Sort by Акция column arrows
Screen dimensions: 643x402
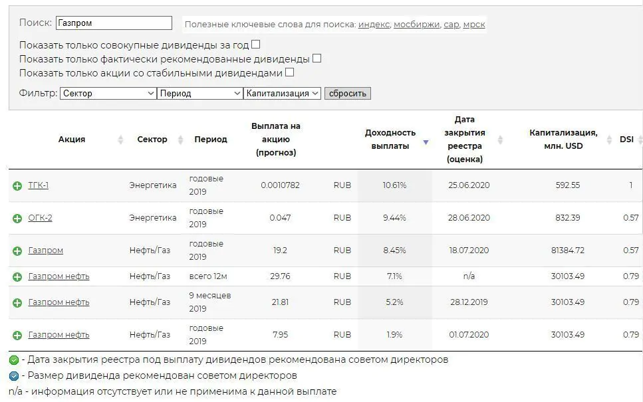pyautogui.click(x=120, y=140)
